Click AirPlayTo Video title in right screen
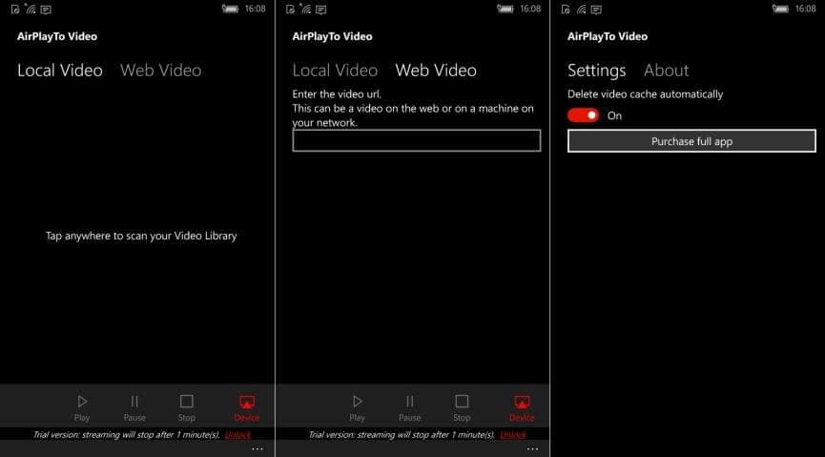The height and width of the screenshot is (457, 825). pos(608,36)
